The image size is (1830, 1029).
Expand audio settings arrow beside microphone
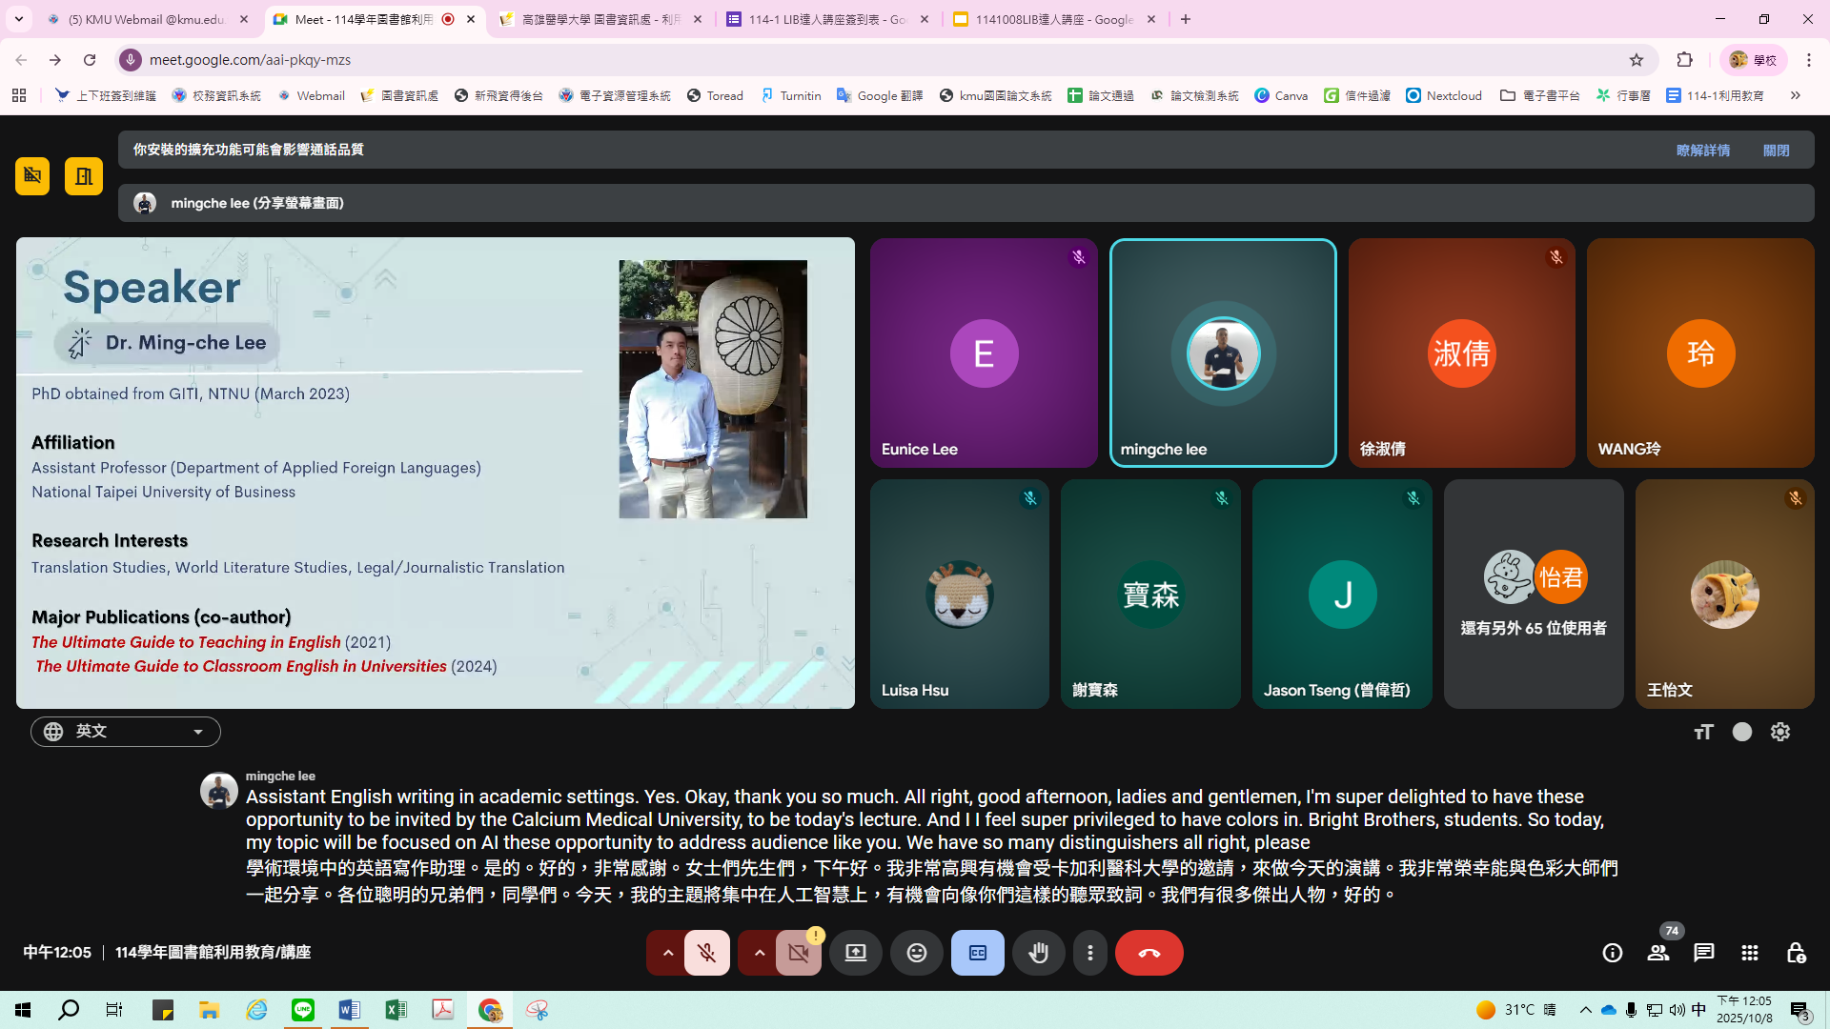pos(667,953)
